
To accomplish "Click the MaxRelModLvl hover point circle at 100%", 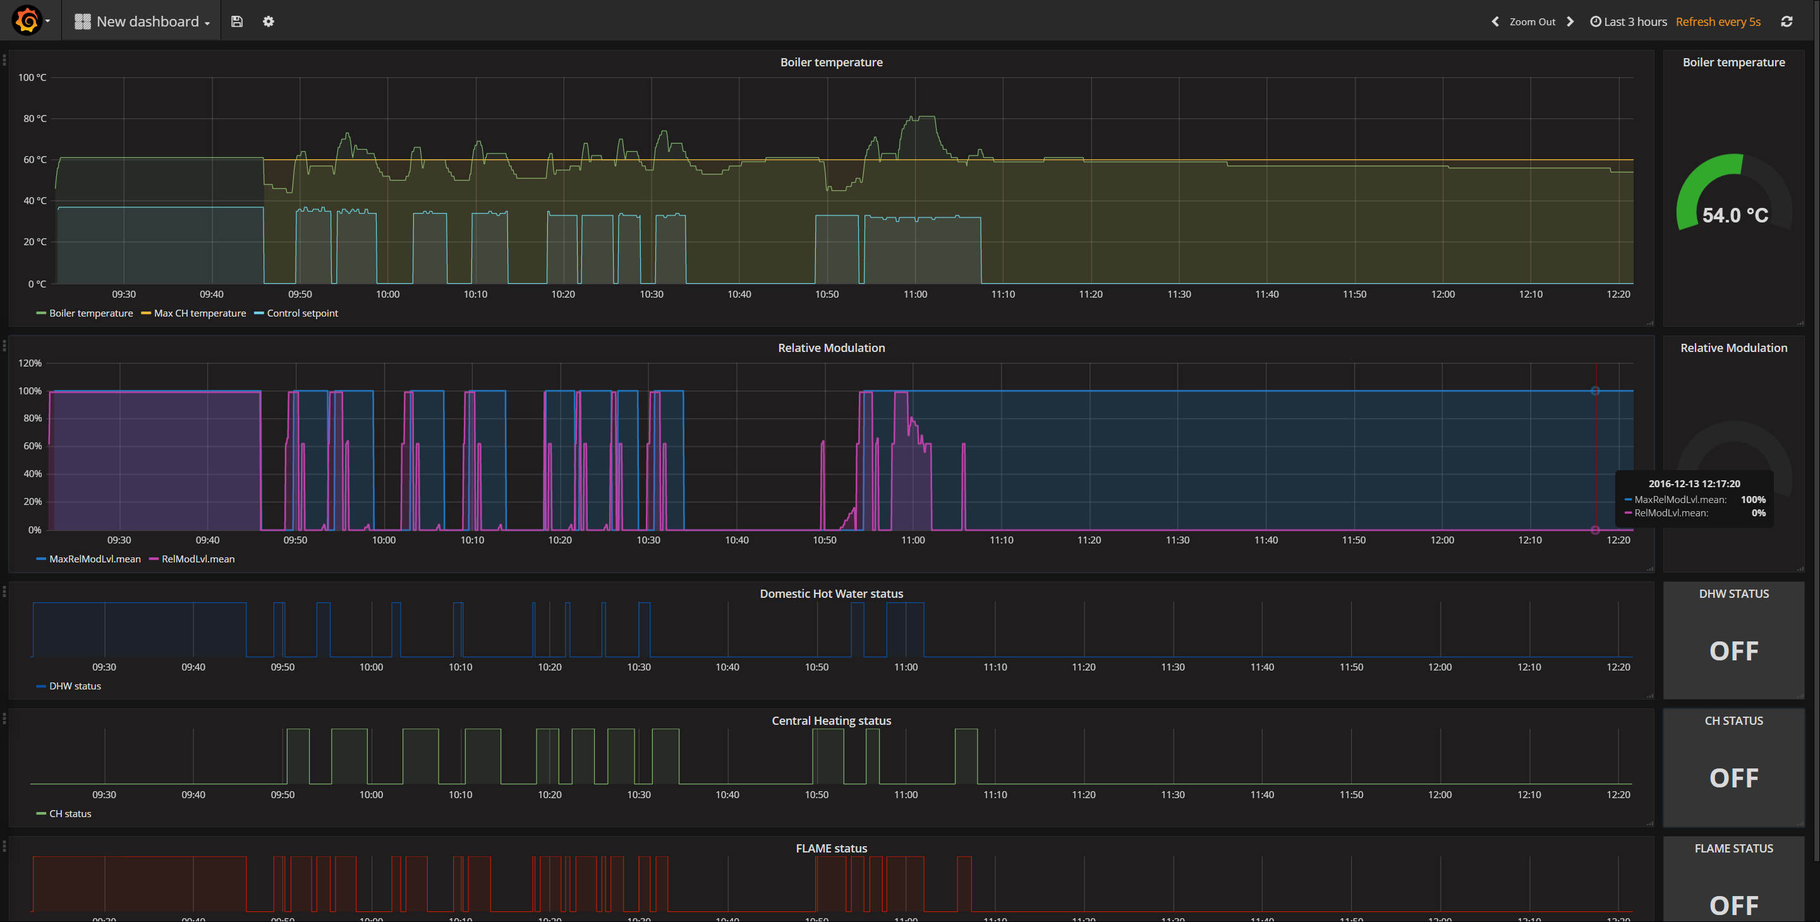I will coord(1595,391).
